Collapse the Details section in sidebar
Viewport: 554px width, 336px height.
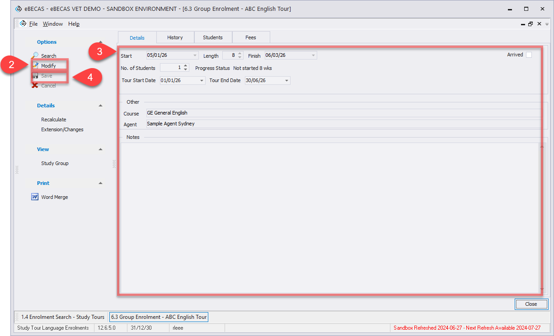pyautogui.click(x=100, y=106)
